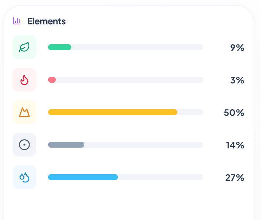Click the red fire progress bar fill

[52, 80]
